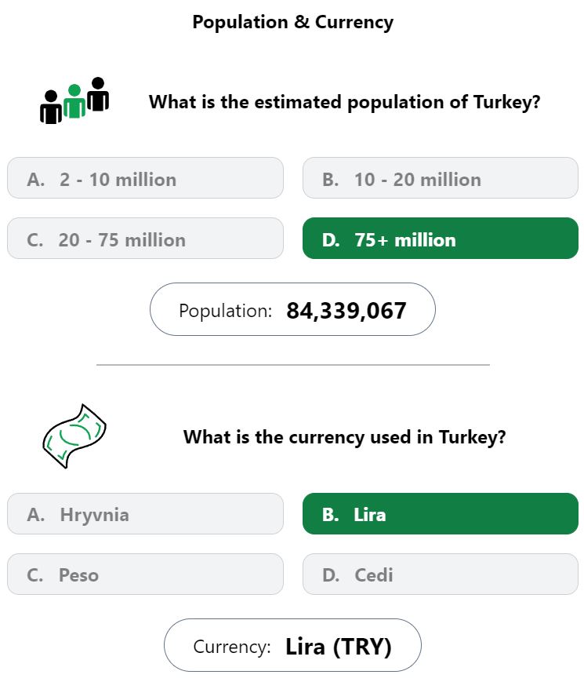Pick answer C. 20 - 75 million
Viewport: 584px width, 682px height.
click(145, 239)
